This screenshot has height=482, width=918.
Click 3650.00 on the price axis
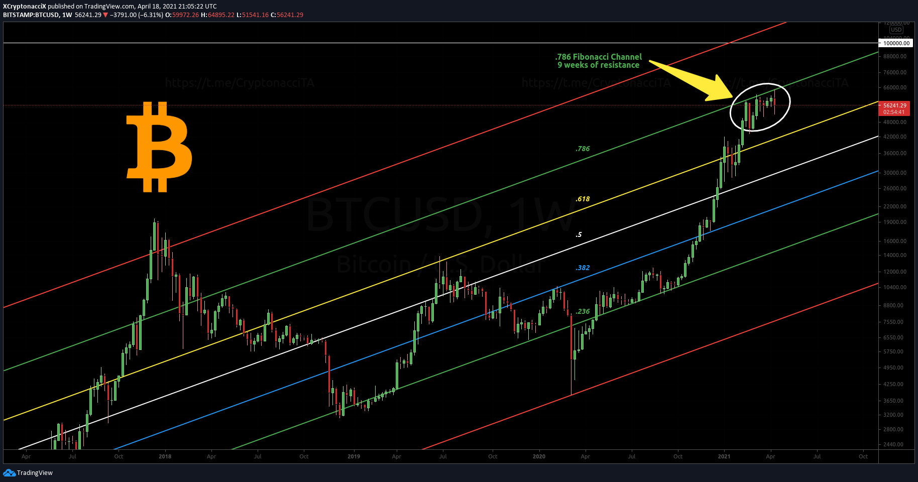pyautogui.click(x=893, y=401)
